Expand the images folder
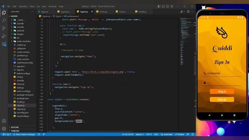This screenshot has height=140, width=249. click(22, 34)
